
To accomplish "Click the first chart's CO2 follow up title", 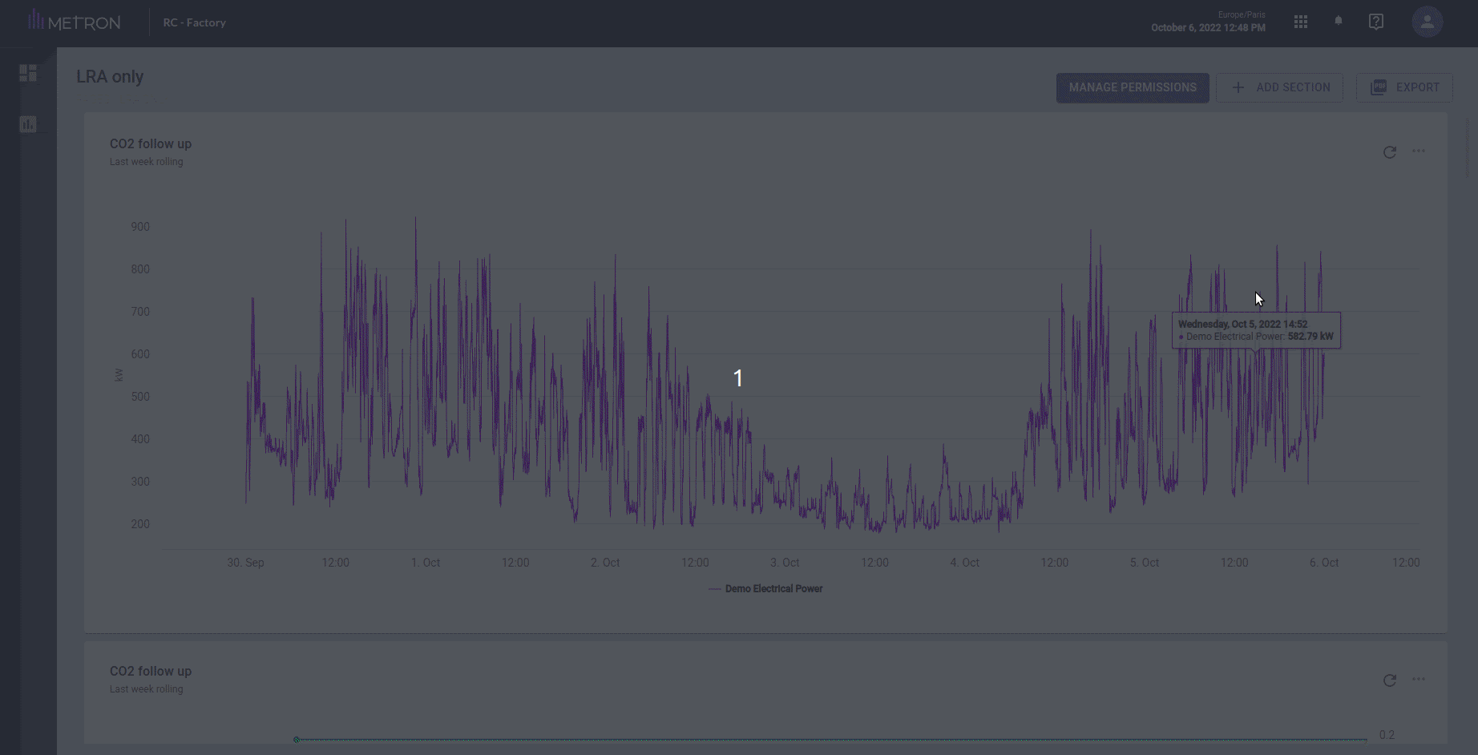I will (x=151, y=144).
